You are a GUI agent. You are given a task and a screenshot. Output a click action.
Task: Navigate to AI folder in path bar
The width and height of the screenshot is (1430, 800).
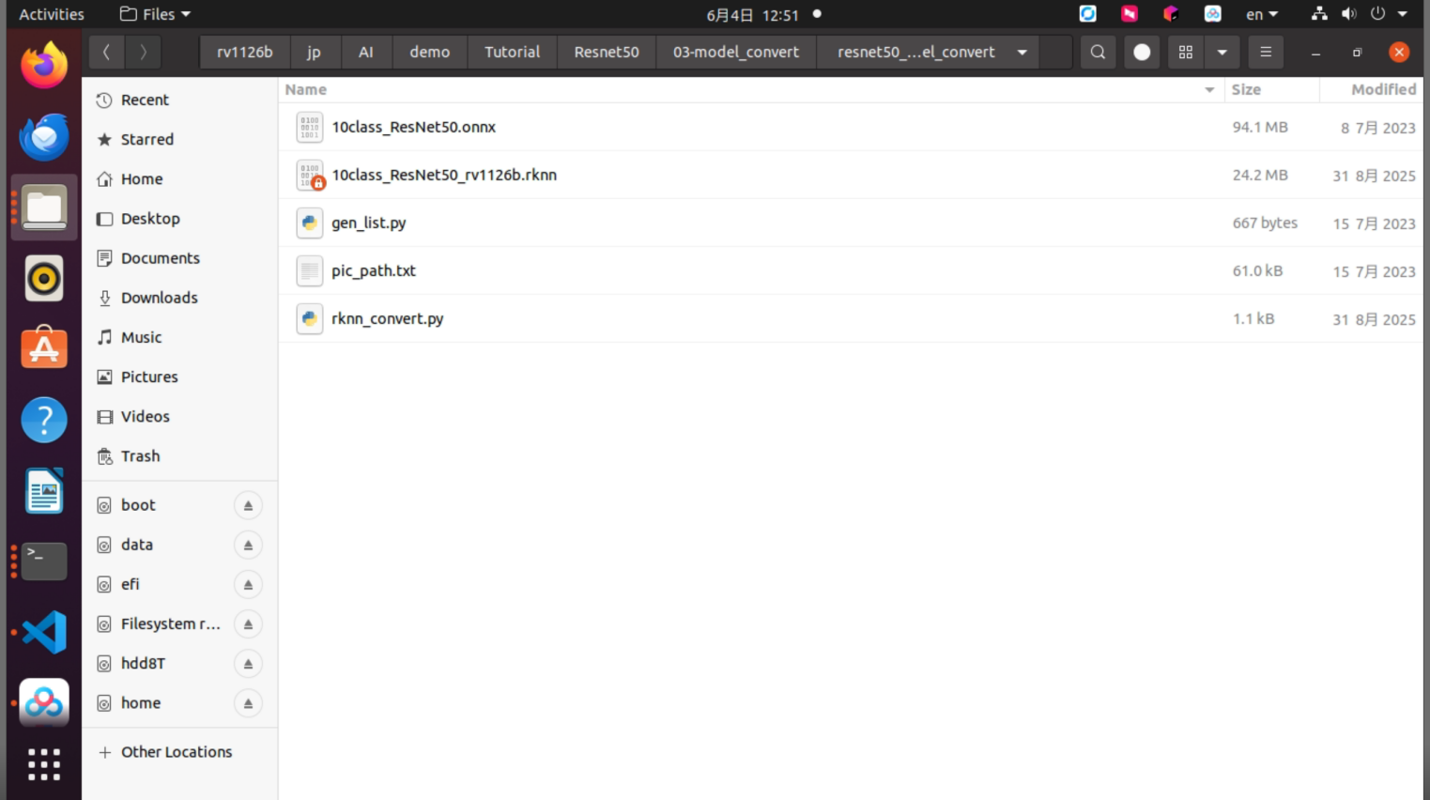point(366,53)
